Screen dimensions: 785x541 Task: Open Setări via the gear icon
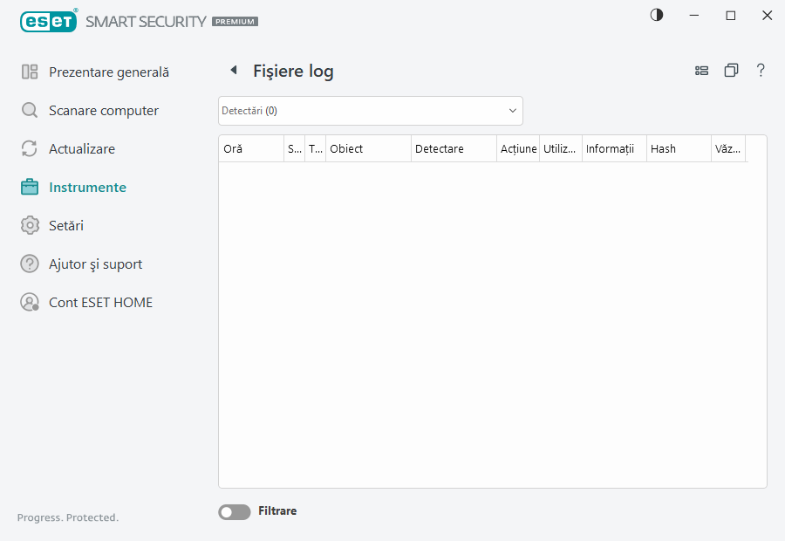point(29,225)
